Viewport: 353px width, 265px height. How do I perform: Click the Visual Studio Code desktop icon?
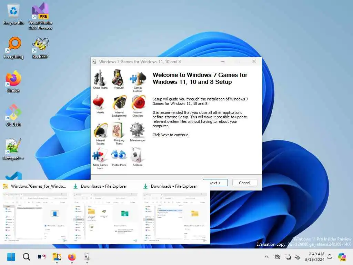click(13, 176)
